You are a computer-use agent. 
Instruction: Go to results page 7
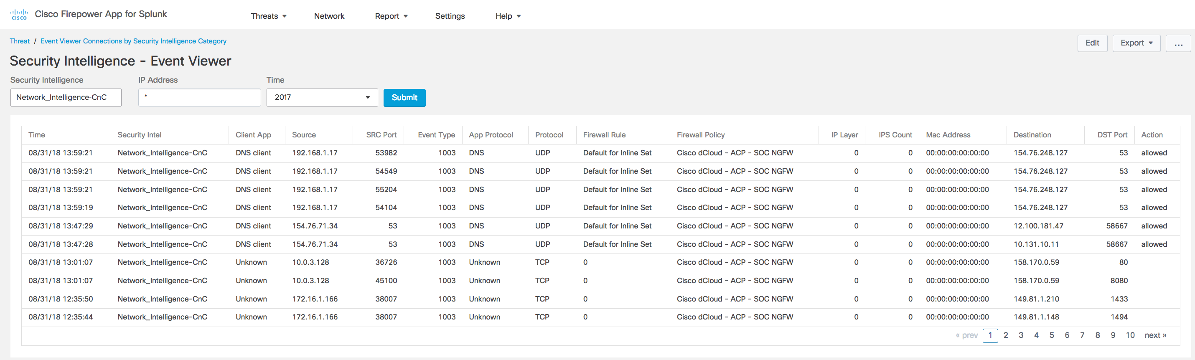point(1082,335)
